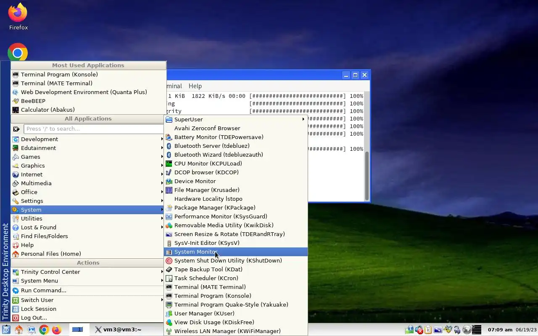Click SysV-Init Editor (KSysV) icon
This screenshot has width=538, height=336.
169,243
